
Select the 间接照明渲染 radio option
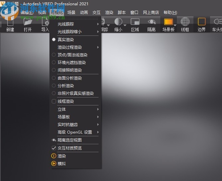coord(54,70)
